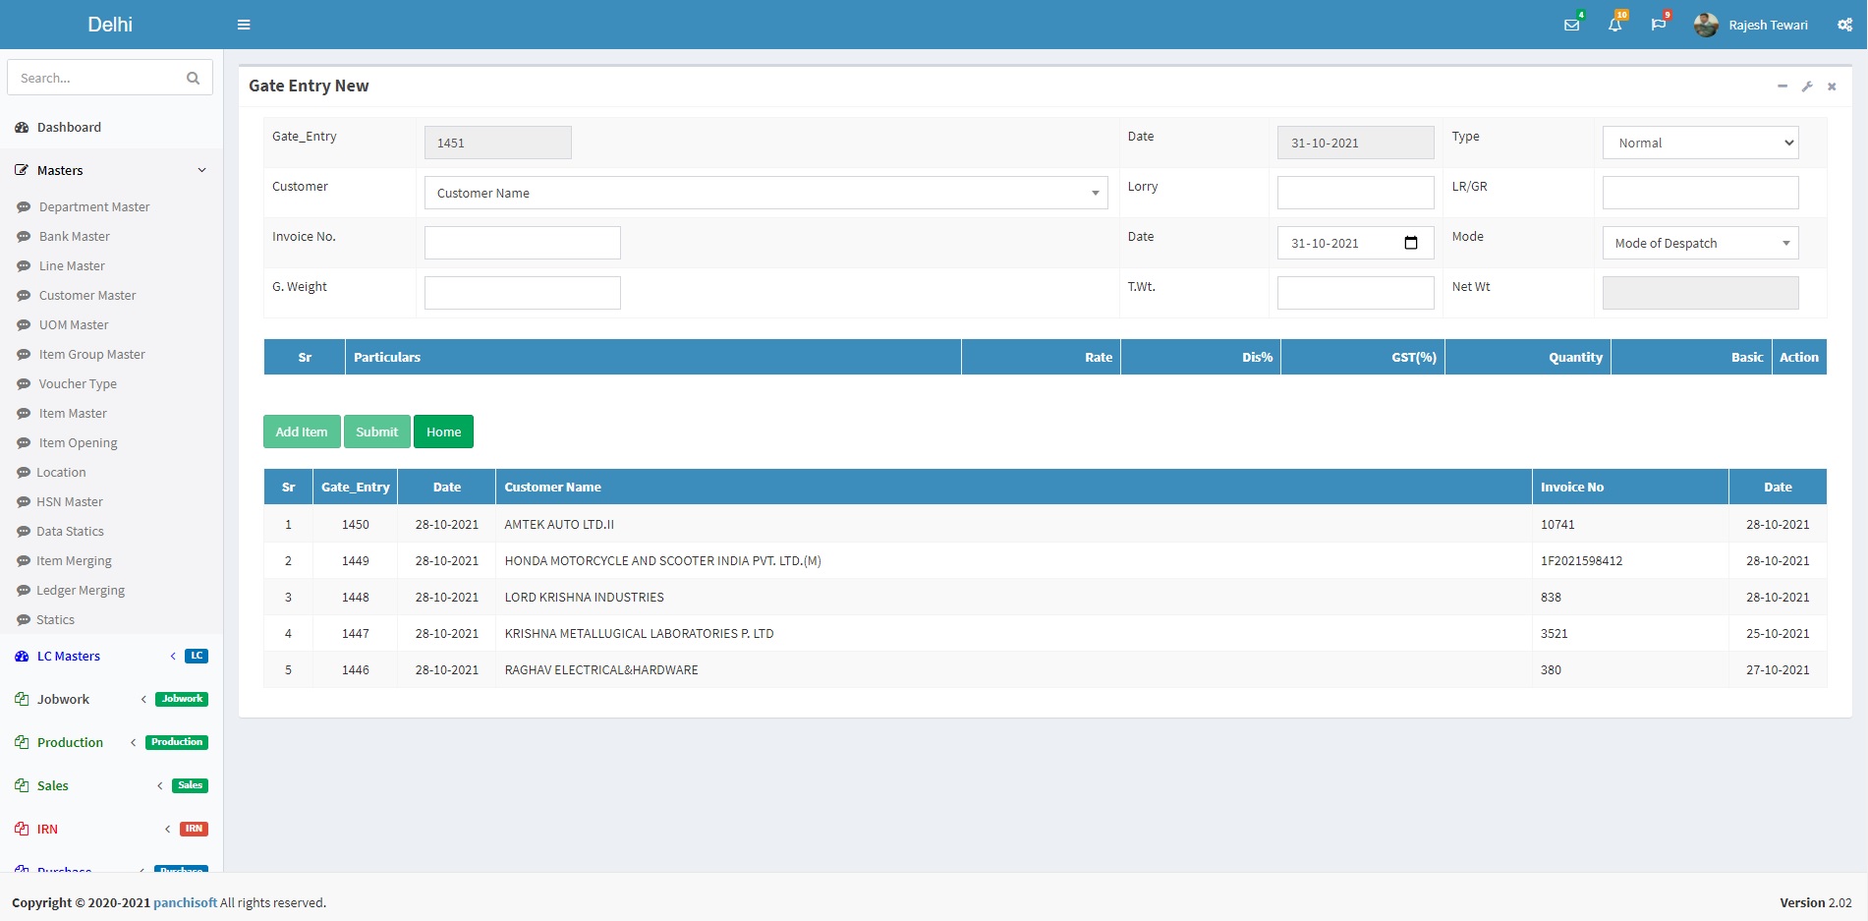Click the Submit button
The image size is (1868, 921).
click(376, 432)
